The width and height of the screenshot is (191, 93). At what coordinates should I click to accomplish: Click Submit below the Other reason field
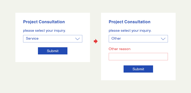(138, 69)
